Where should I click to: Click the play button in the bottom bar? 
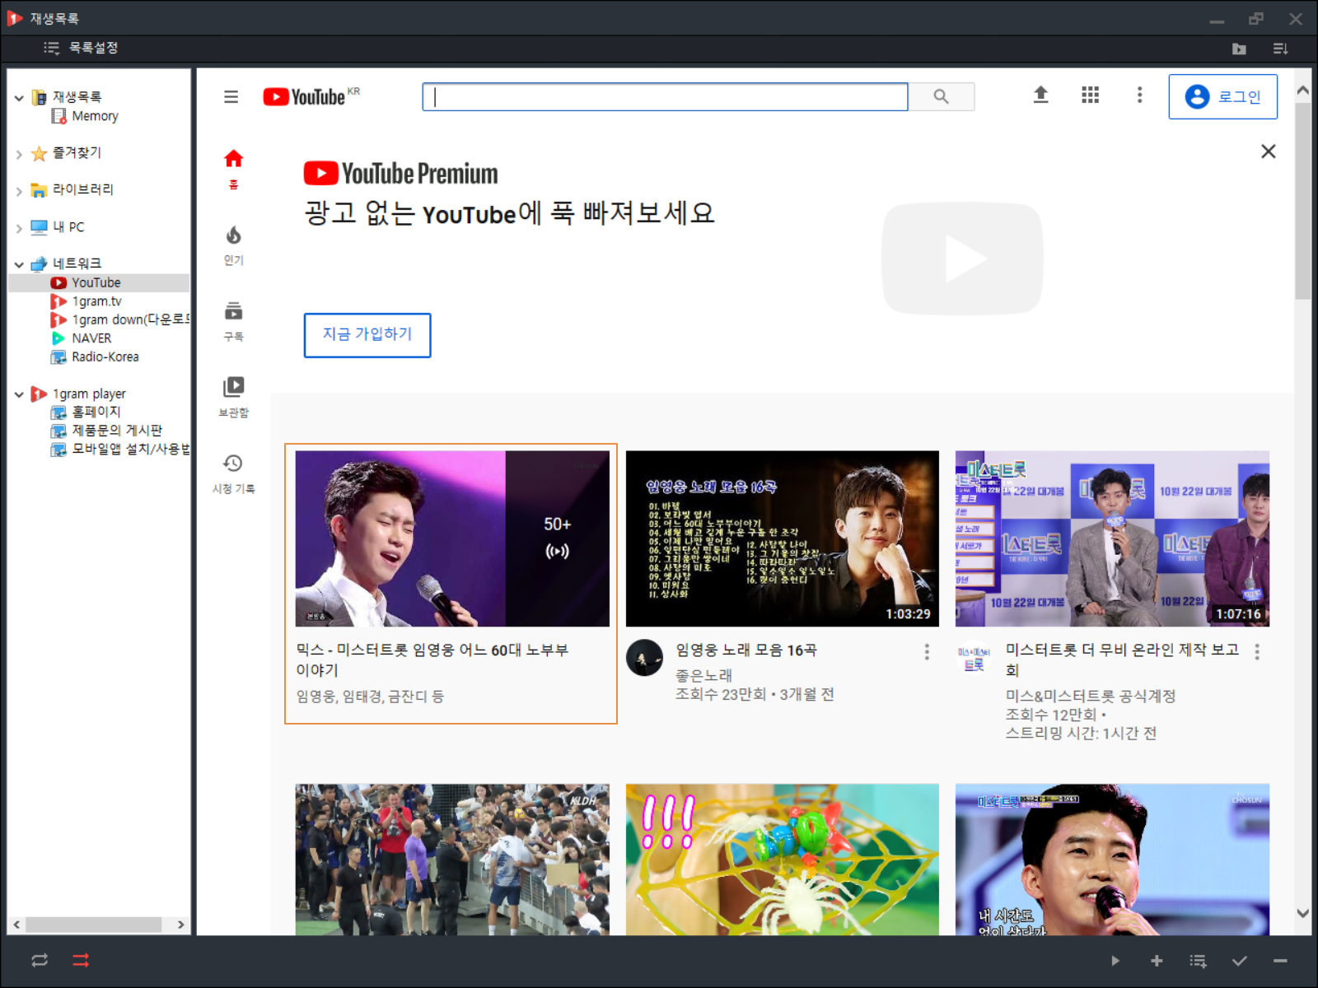[x=1115, y=961]
